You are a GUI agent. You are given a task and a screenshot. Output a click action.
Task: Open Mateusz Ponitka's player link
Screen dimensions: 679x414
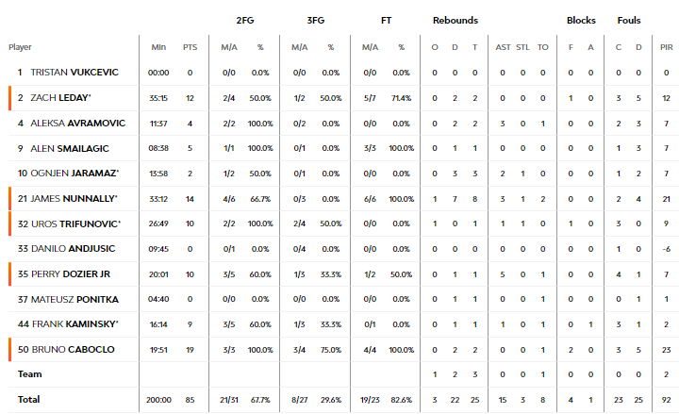(x=75, y=299)
